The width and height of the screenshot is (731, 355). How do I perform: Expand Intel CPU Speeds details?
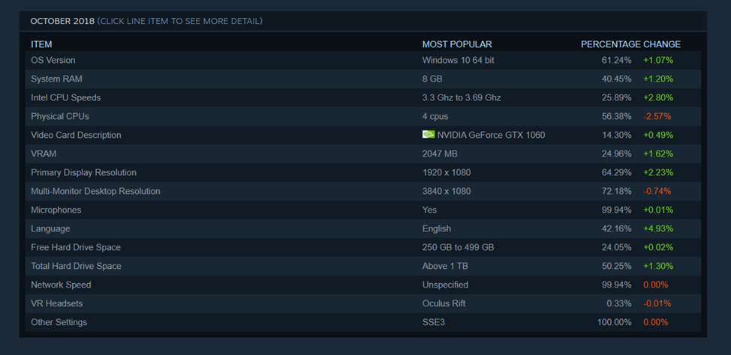(x=66, y=97)
